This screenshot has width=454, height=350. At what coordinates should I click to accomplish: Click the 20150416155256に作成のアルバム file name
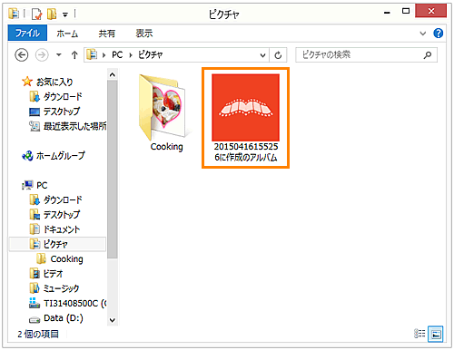tap(246, 152)
